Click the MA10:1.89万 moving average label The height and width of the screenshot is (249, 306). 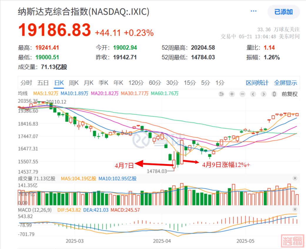pyautogui.click(x=74, y=93)
